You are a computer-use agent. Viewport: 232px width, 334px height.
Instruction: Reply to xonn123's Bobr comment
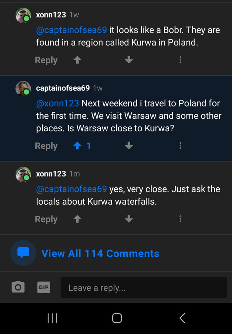(x=46, y=60)
